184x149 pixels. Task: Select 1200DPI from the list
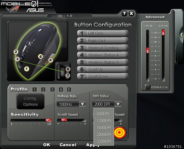point(104,120)
